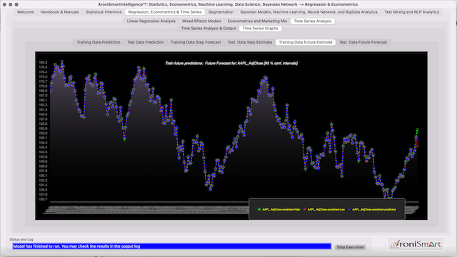The width and height of the screenshot is (457, 257).
Task: Open Test Data Future Forecast graph
Action: pos(363,42)
